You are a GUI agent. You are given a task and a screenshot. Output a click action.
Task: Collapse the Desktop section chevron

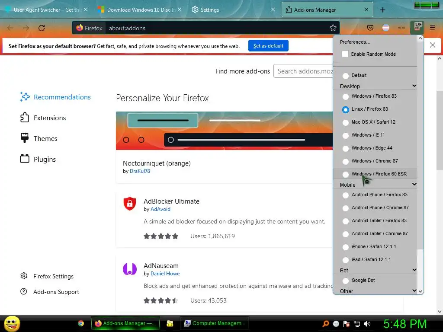pos(414,86)
